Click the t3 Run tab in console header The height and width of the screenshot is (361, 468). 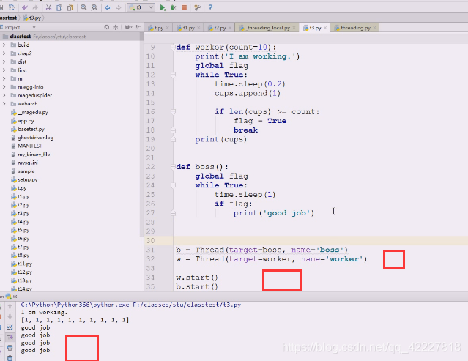11,297
